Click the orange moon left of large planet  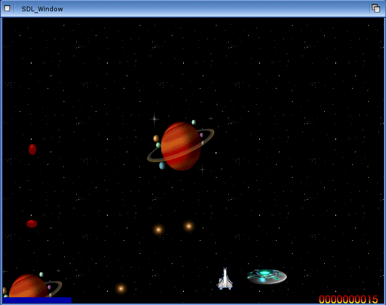click(x=156, y=139)
